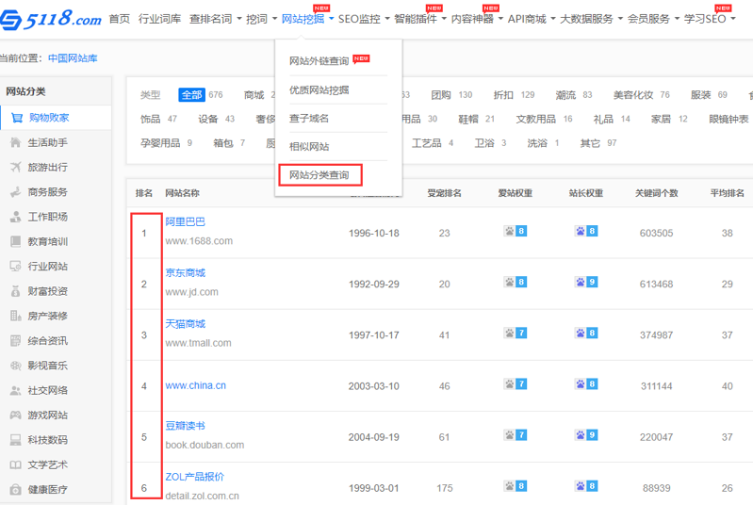Click the medical kit icon beside 健康医疗

click(x=16, y=490)
